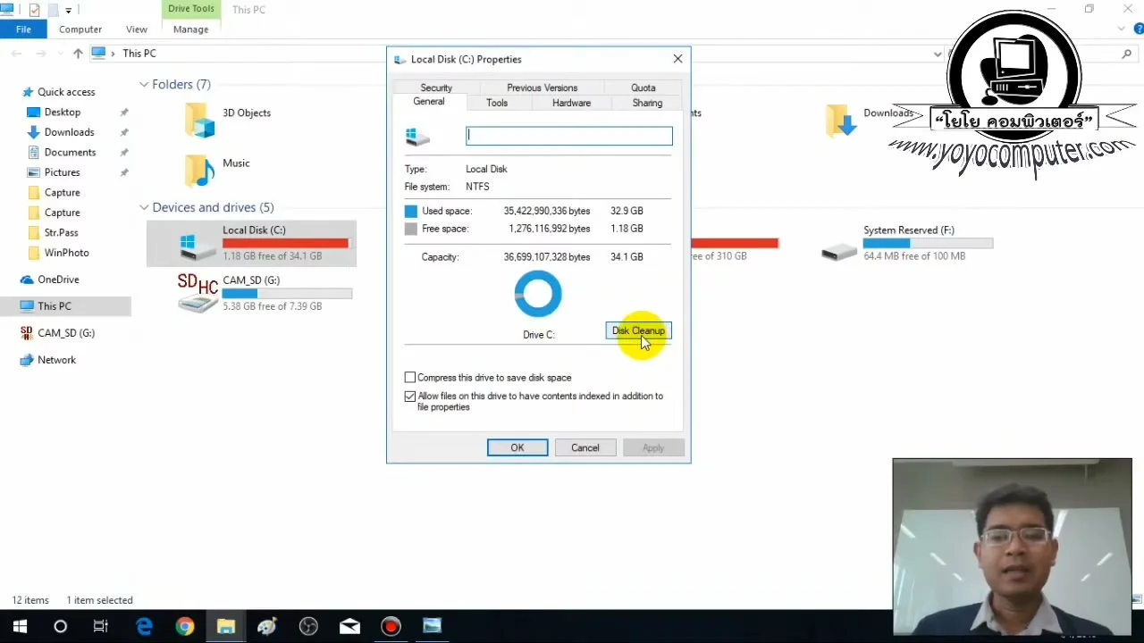
Task: Click the Disk Cleanup button
Action: [x=638, y=330]
